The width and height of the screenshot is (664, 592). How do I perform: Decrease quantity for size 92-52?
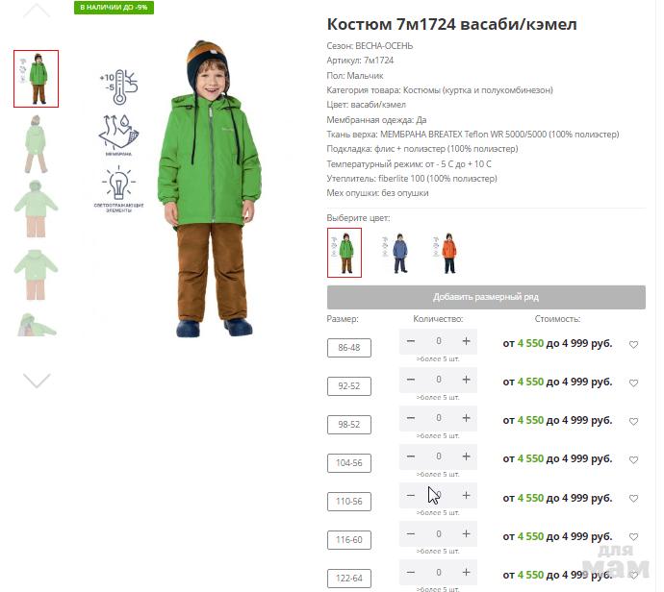click(410, 380)
